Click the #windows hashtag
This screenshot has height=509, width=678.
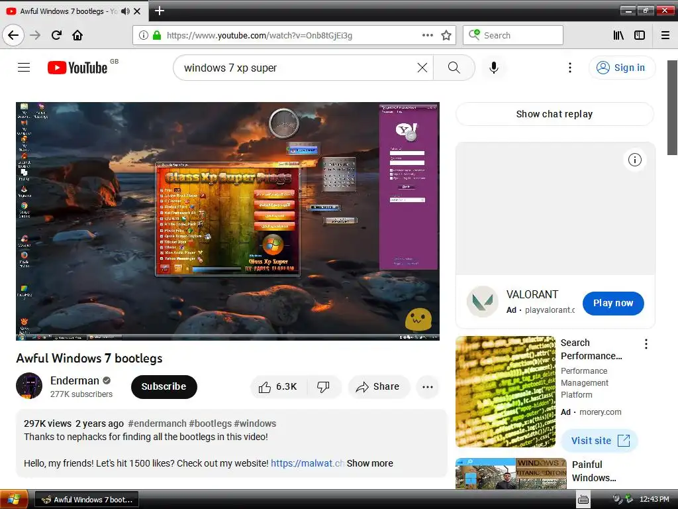pyautogui.click(x=255, y=424)
